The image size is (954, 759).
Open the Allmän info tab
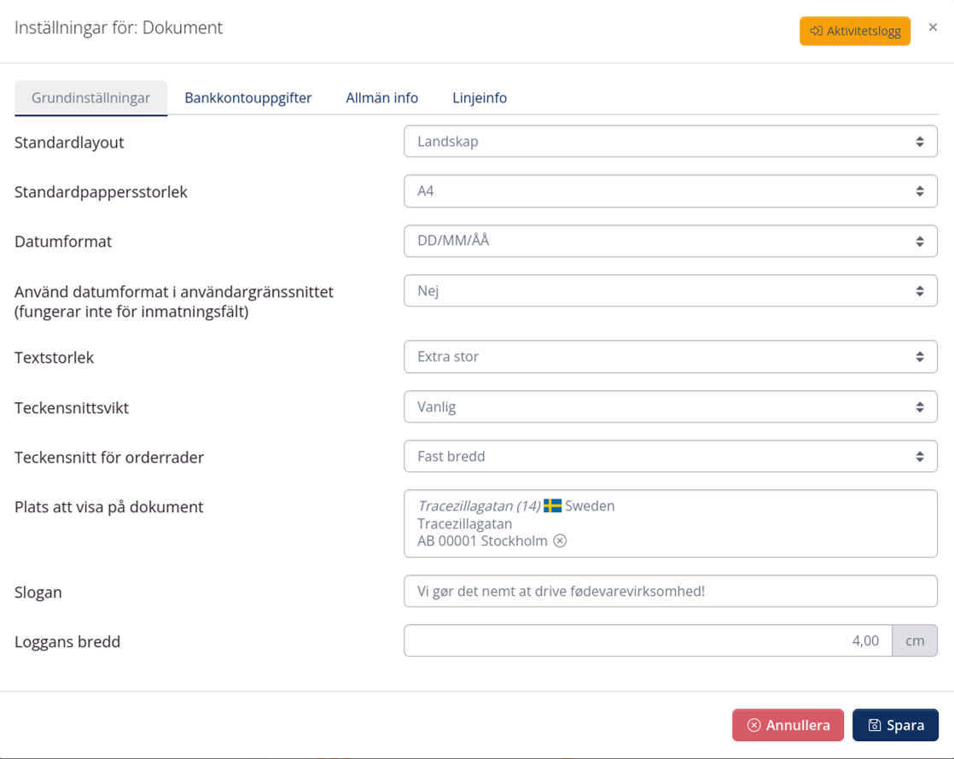tap(381, 97)
